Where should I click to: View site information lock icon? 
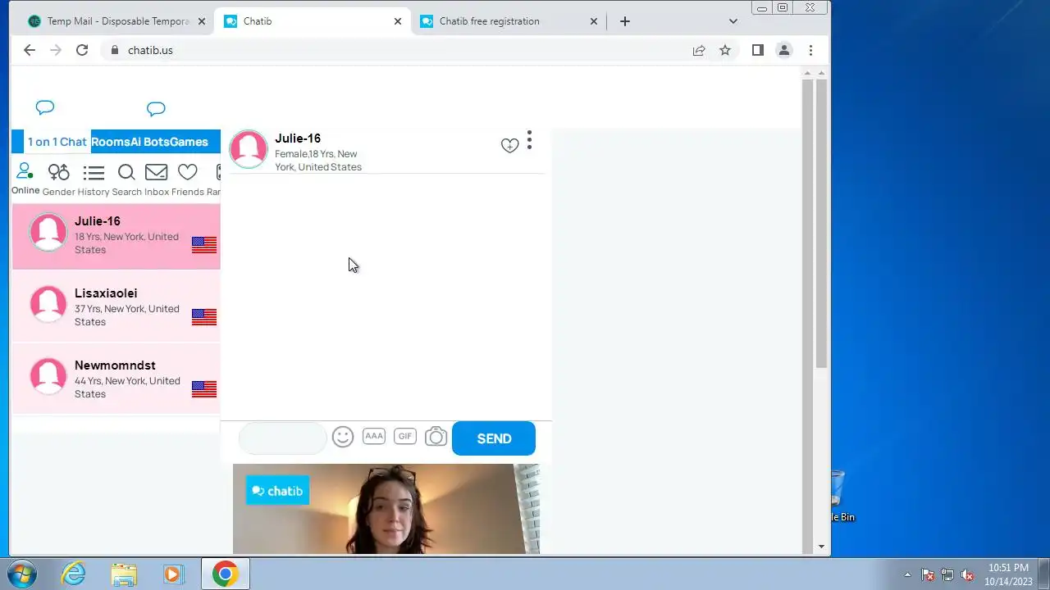tap(115, 50)
